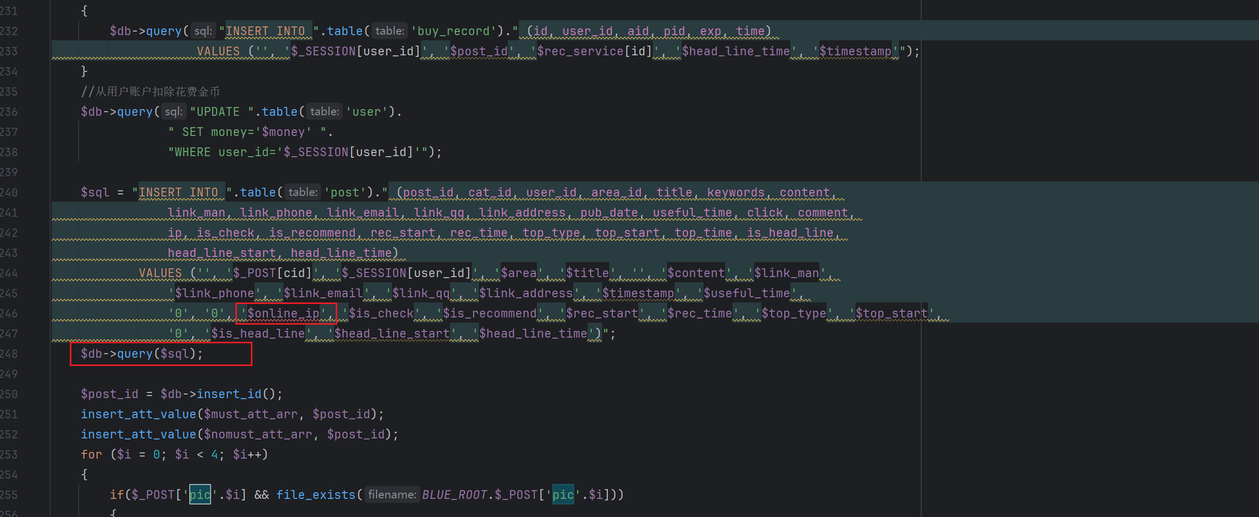Click the '$rec_time' variable in VALUES

click(x=700, y=313)
